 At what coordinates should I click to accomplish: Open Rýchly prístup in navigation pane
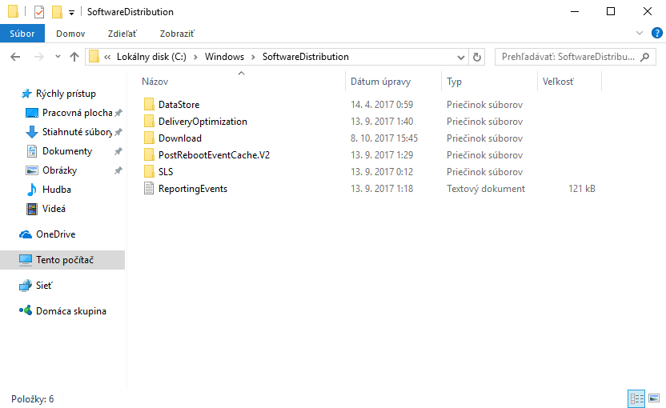[66, 94]
